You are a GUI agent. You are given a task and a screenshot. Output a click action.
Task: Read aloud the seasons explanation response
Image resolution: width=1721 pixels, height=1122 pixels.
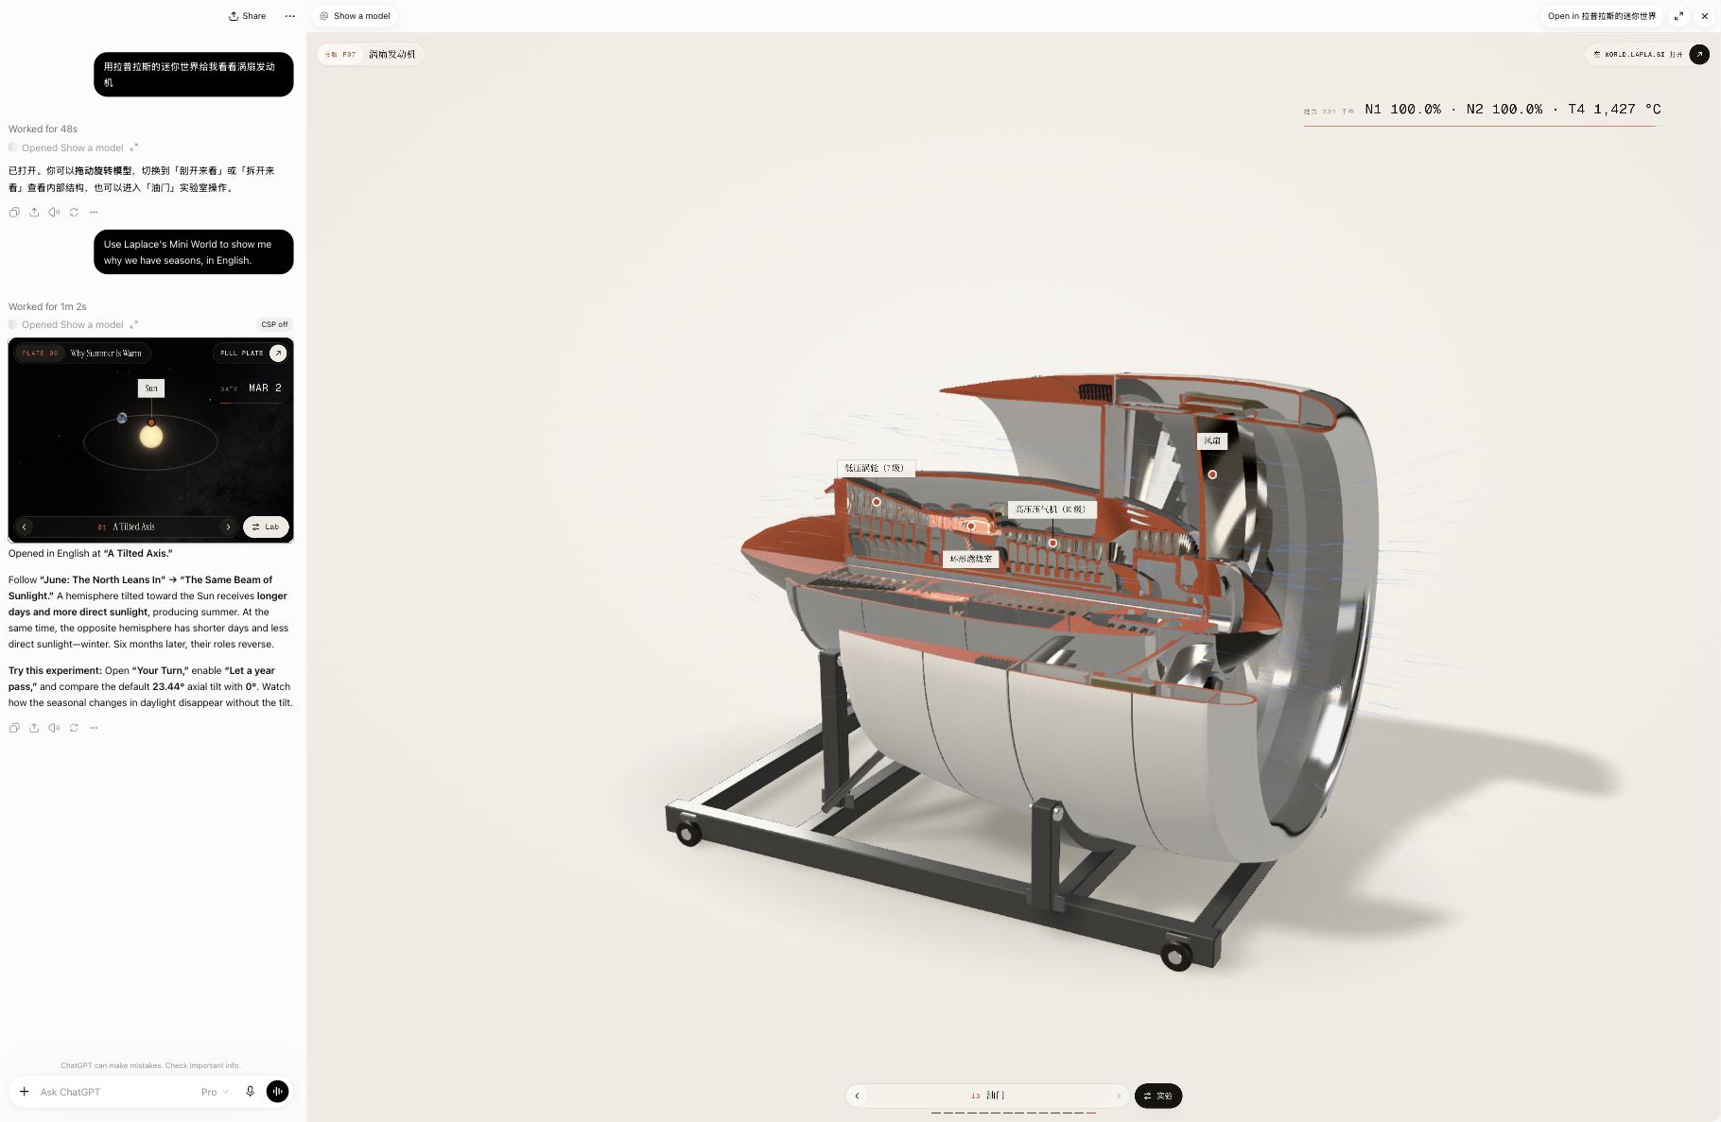[54, 728]
